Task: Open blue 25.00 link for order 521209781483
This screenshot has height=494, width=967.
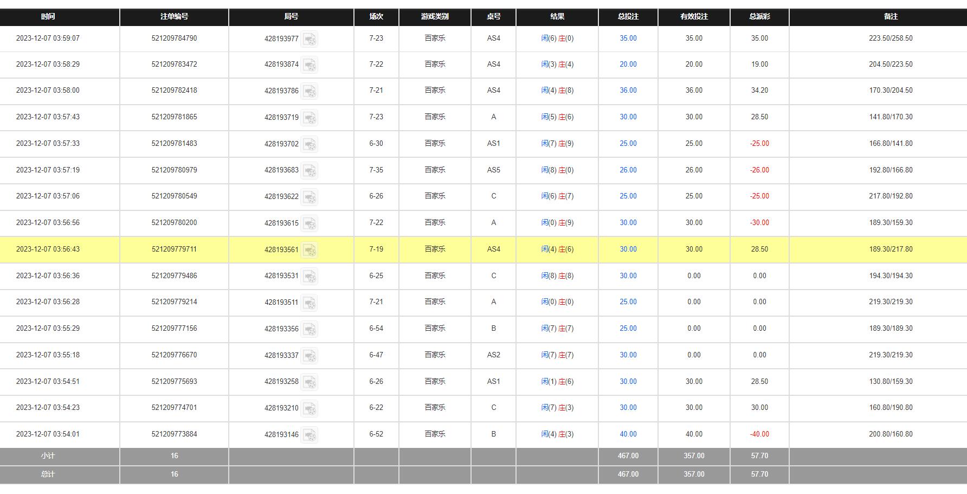Action: (628, 144)
